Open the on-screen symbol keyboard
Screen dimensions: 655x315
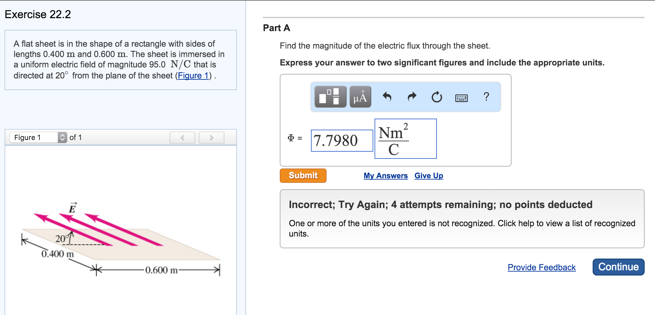tap(462, 97)
